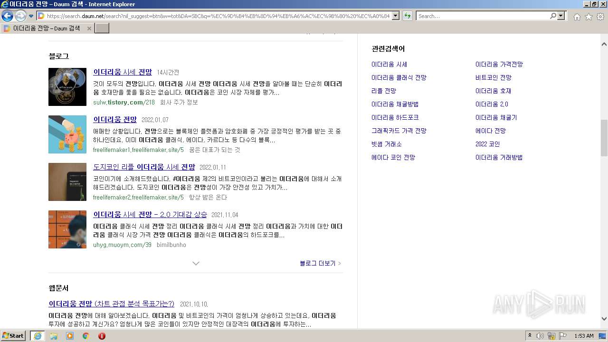The image size is (608, 342).
Task: Visit freelifemaker2.freelifemaker.site/5 link
Action: tap(138, 197)
